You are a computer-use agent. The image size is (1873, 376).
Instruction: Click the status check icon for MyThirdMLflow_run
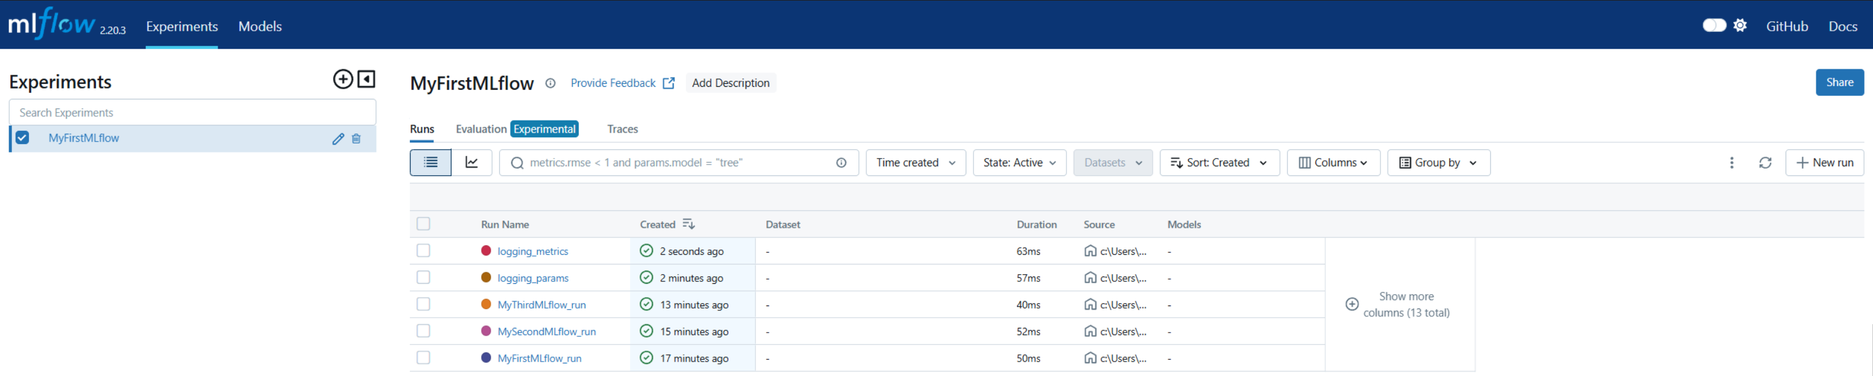click(646, 305)
